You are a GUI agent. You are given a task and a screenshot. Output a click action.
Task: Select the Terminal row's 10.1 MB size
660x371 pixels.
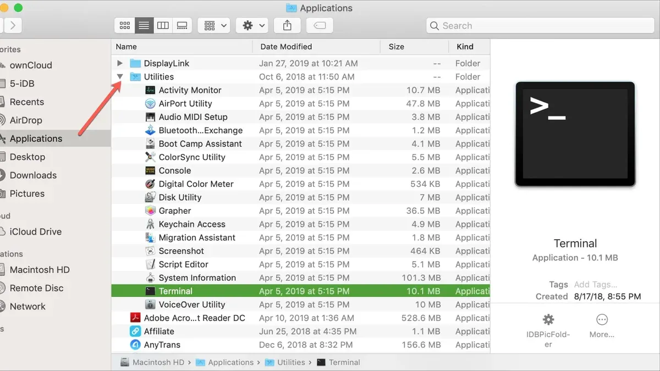(x=423, y=291)
